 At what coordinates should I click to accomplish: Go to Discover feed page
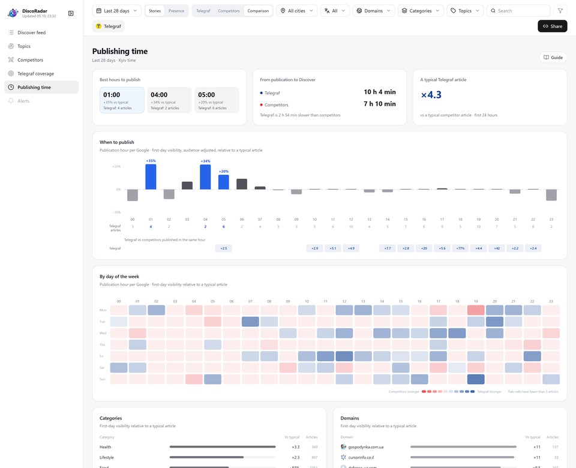(41, 32)
